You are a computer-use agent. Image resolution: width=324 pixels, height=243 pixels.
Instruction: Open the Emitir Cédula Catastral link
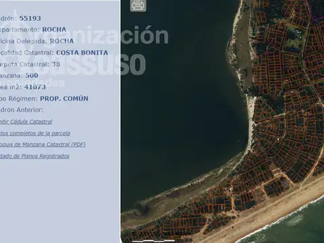(x=26, y=122)
